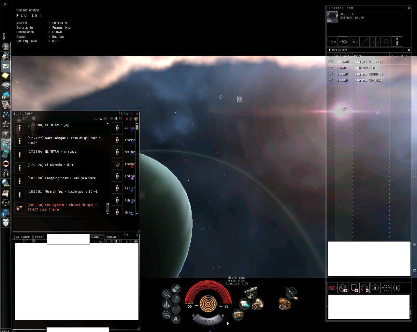This screenshot has height=332, width=417.
Task: Select Stargate (LS-V29) in overview
Action: (369, 62)
